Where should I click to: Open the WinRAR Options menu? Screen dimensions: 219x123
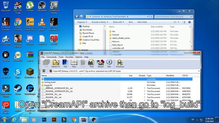tap(79, 57)
